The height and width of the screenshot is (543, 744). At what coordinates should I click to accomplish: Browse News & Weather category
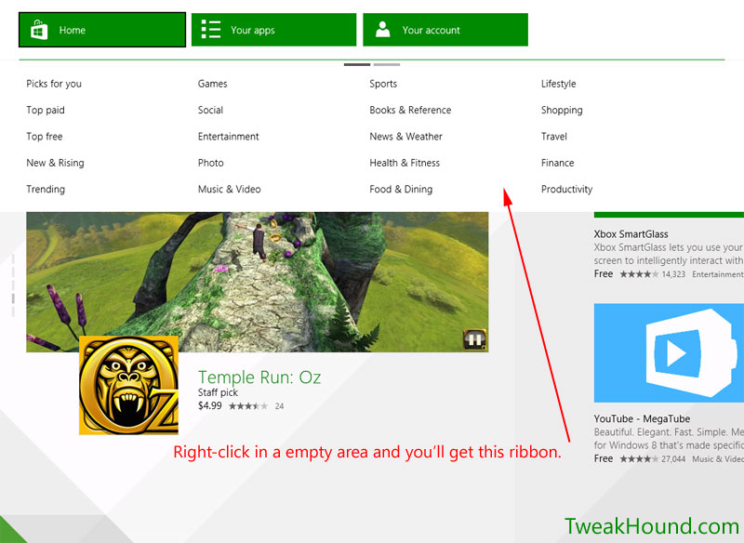point(406,137)
